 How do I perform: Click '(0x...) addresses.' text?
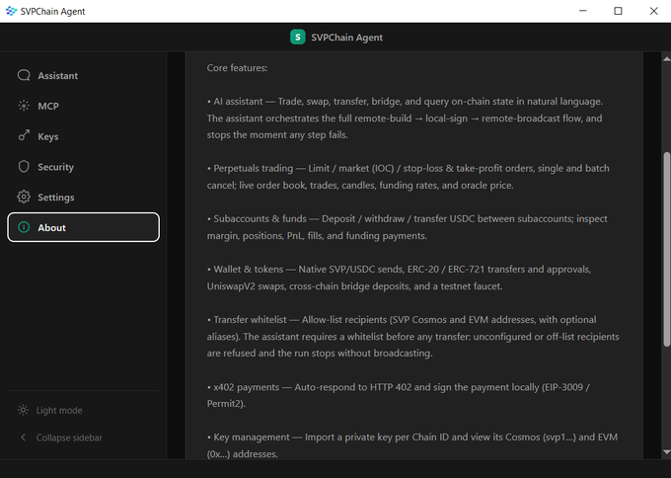(x=243, y=454)
